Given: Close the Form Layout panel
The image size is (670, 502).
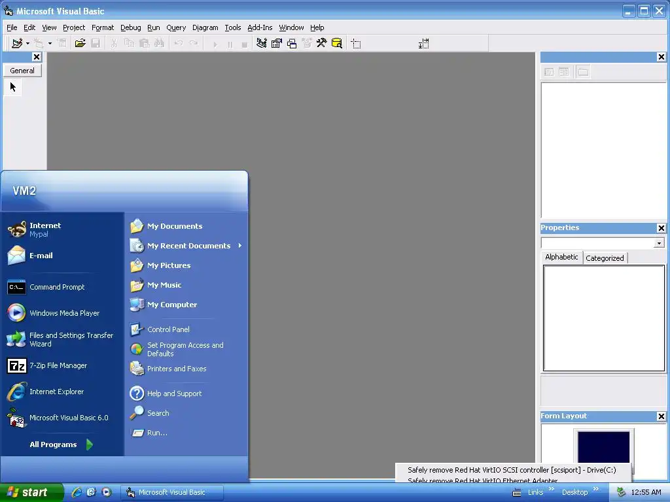Looking at the screenshot, I should tap(661, 416).
